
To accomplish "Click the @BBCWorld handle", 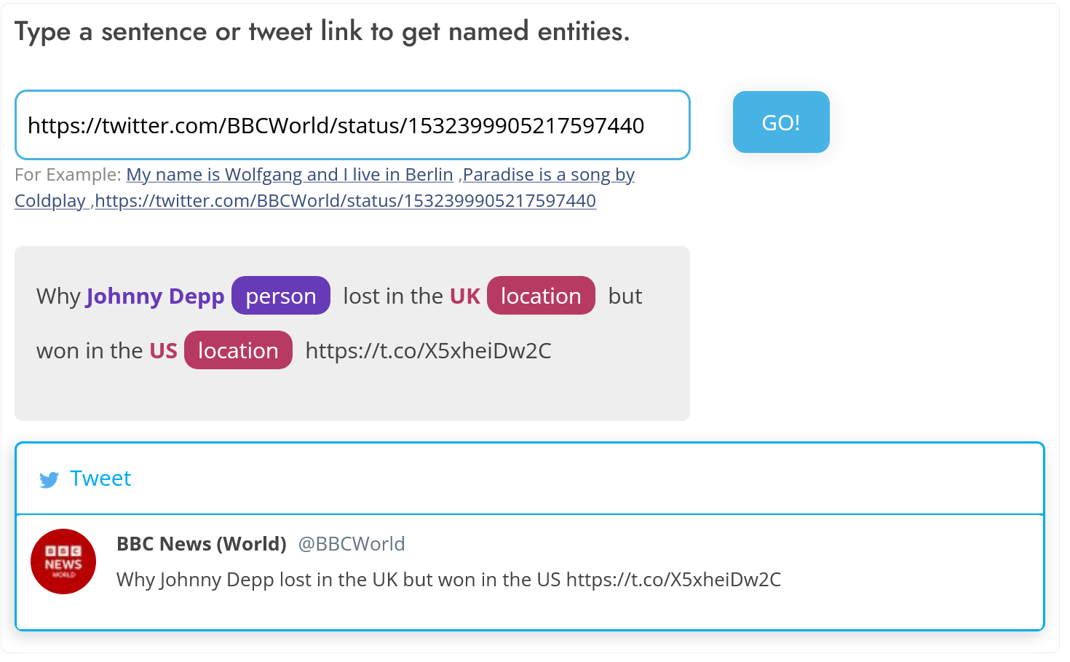I will 352,544.
